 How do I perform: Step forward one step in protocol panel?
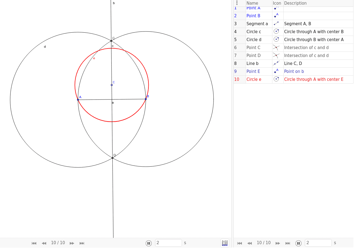[x=278, y=243]
